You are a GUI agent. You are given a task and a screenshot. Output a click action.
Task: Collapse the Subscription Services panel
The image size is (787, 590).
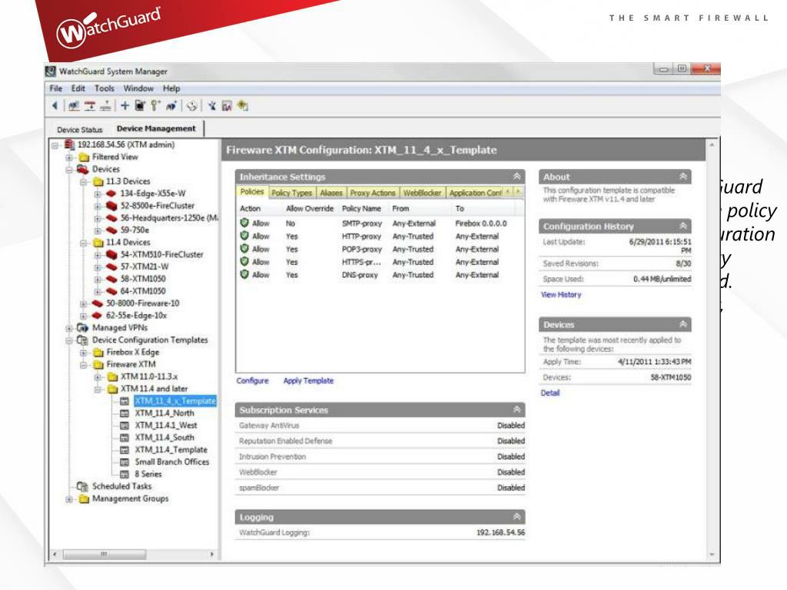(516, 410)
